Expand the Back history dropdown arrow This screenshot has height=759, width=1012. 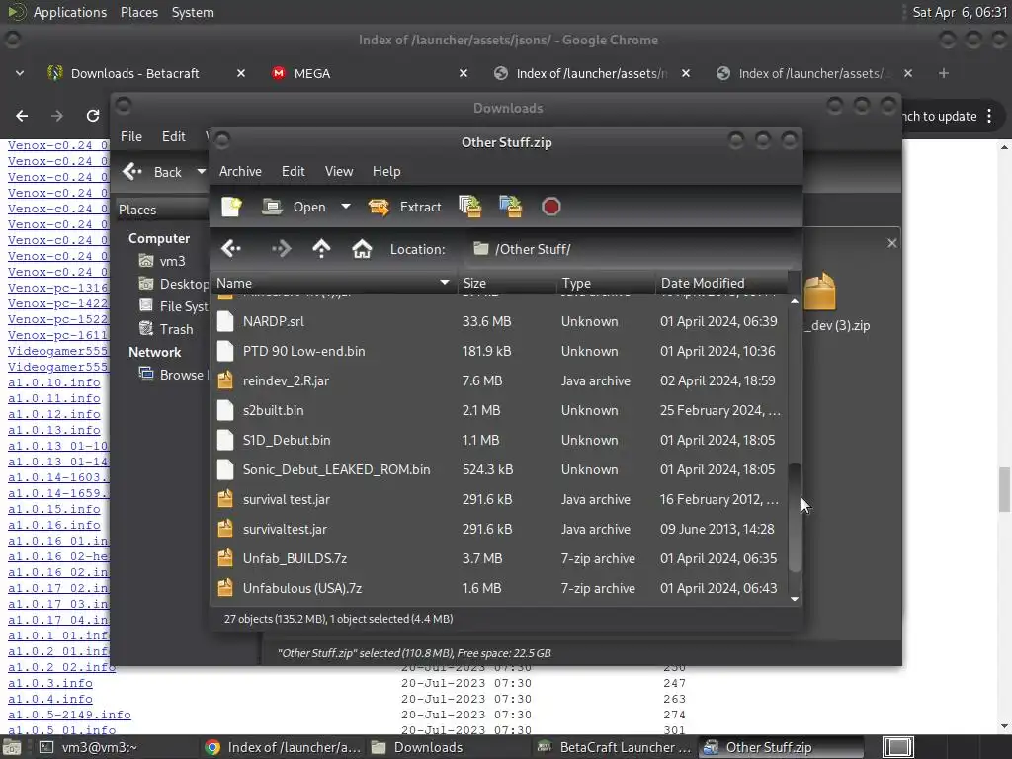pos(201,172)
